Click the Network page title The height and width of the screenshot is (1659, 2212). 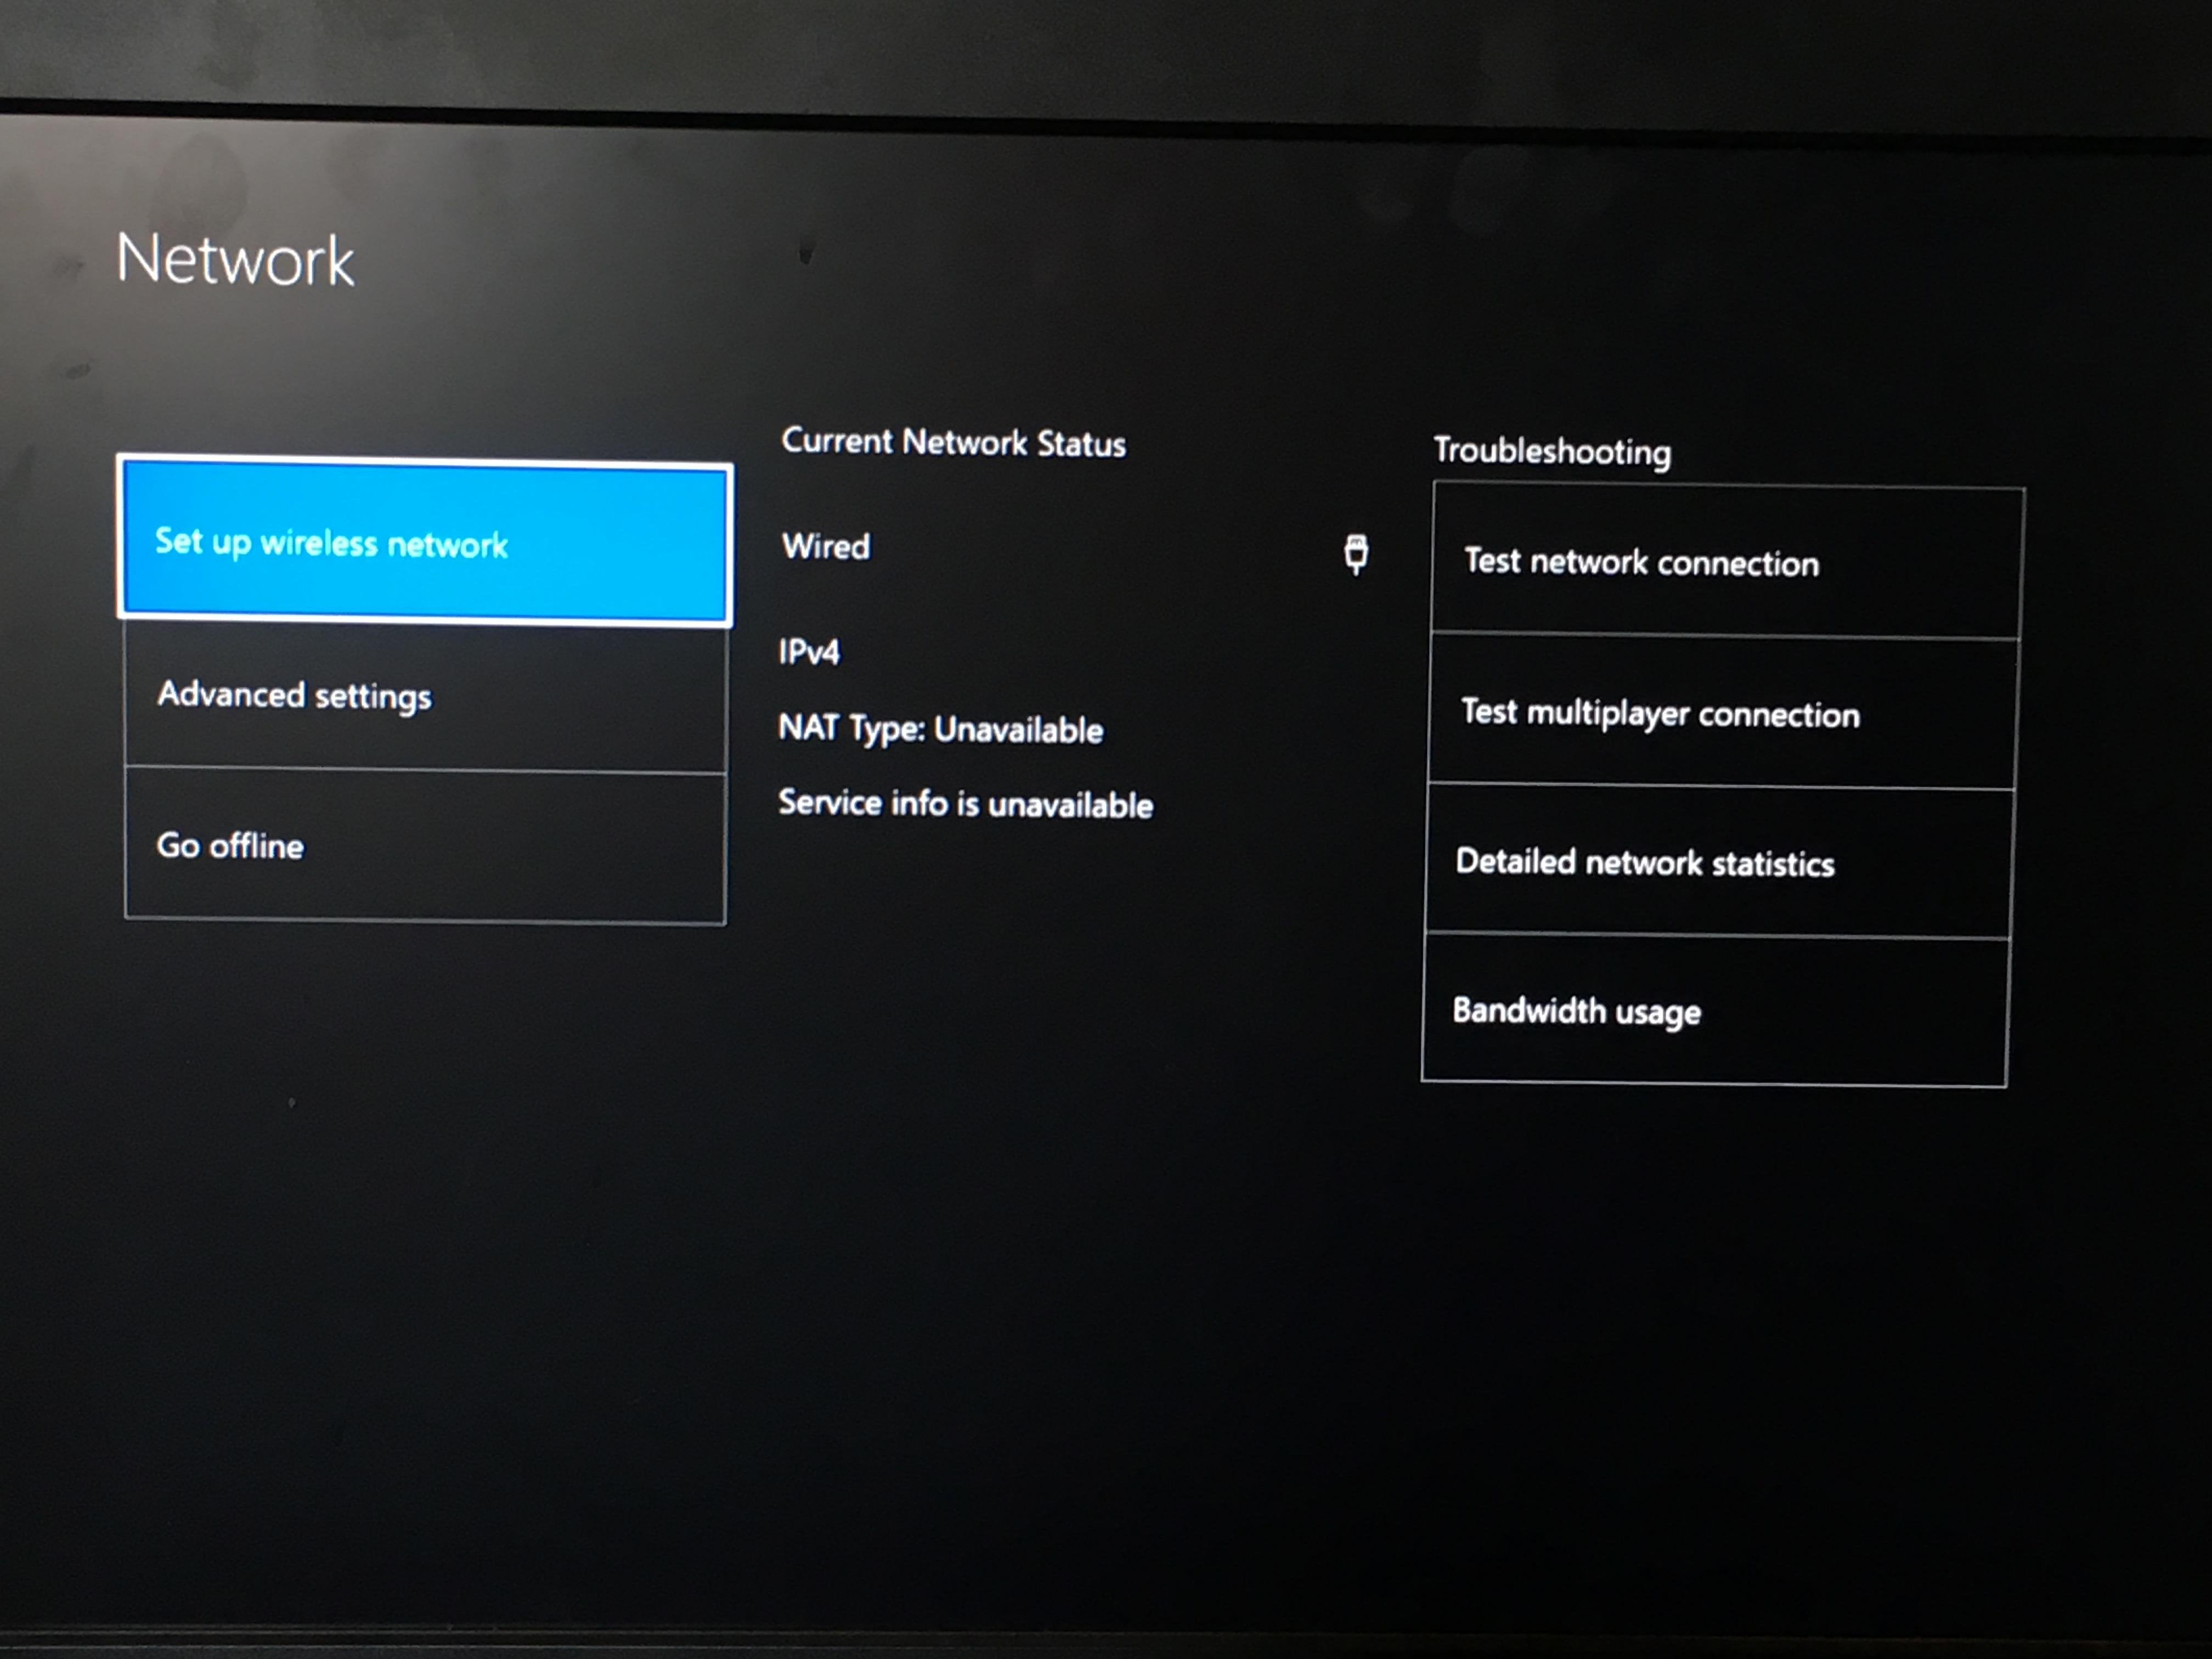(235, 260)
